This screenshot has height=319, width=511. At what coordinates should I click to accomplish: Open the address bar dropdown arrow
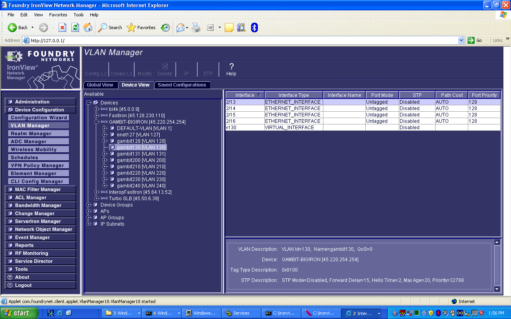(x=461, y=40)
